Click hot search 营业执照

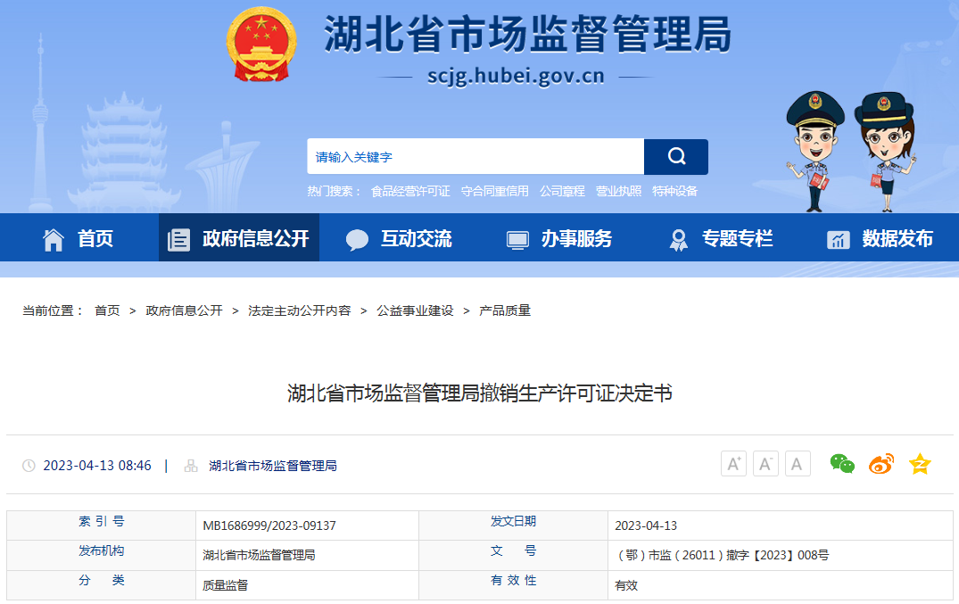pyautogui.click(x=618, y=191)
